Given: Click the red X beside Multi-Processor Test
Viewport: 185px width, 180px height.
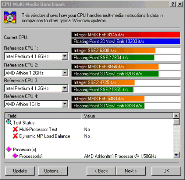Looking at the screenshot, I should (x=15, y=129).
